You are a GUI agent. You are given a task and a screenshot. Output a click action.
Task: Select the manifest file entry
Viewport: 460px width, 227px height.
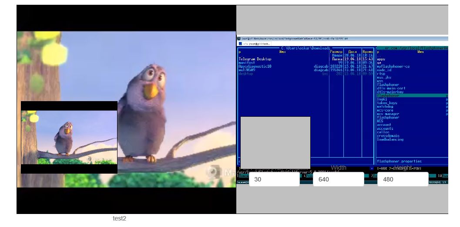click(246, 63)
